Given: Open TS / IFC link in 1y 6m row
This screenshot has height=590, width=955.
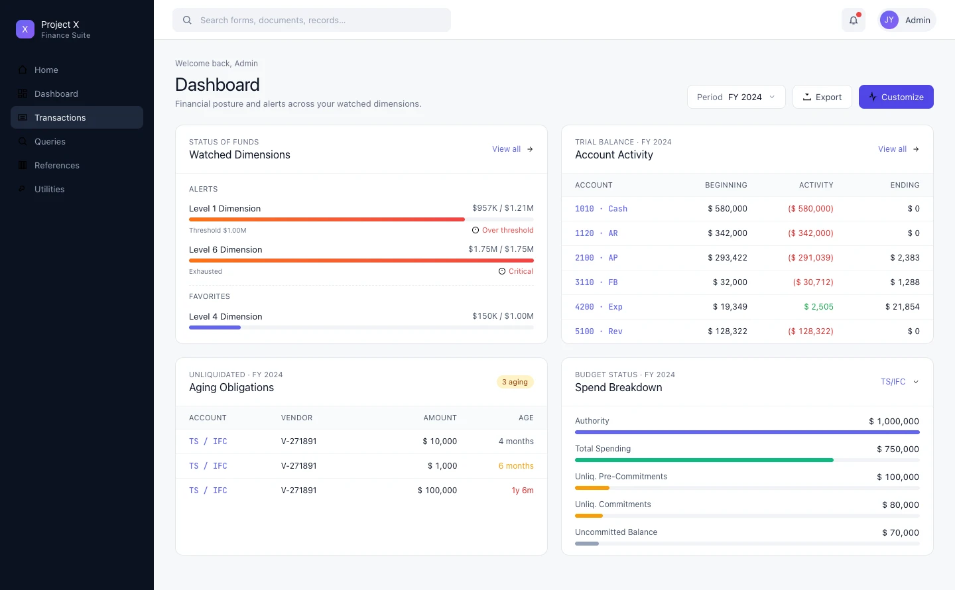Looking at the screenshot, I should tap(208, 491).
